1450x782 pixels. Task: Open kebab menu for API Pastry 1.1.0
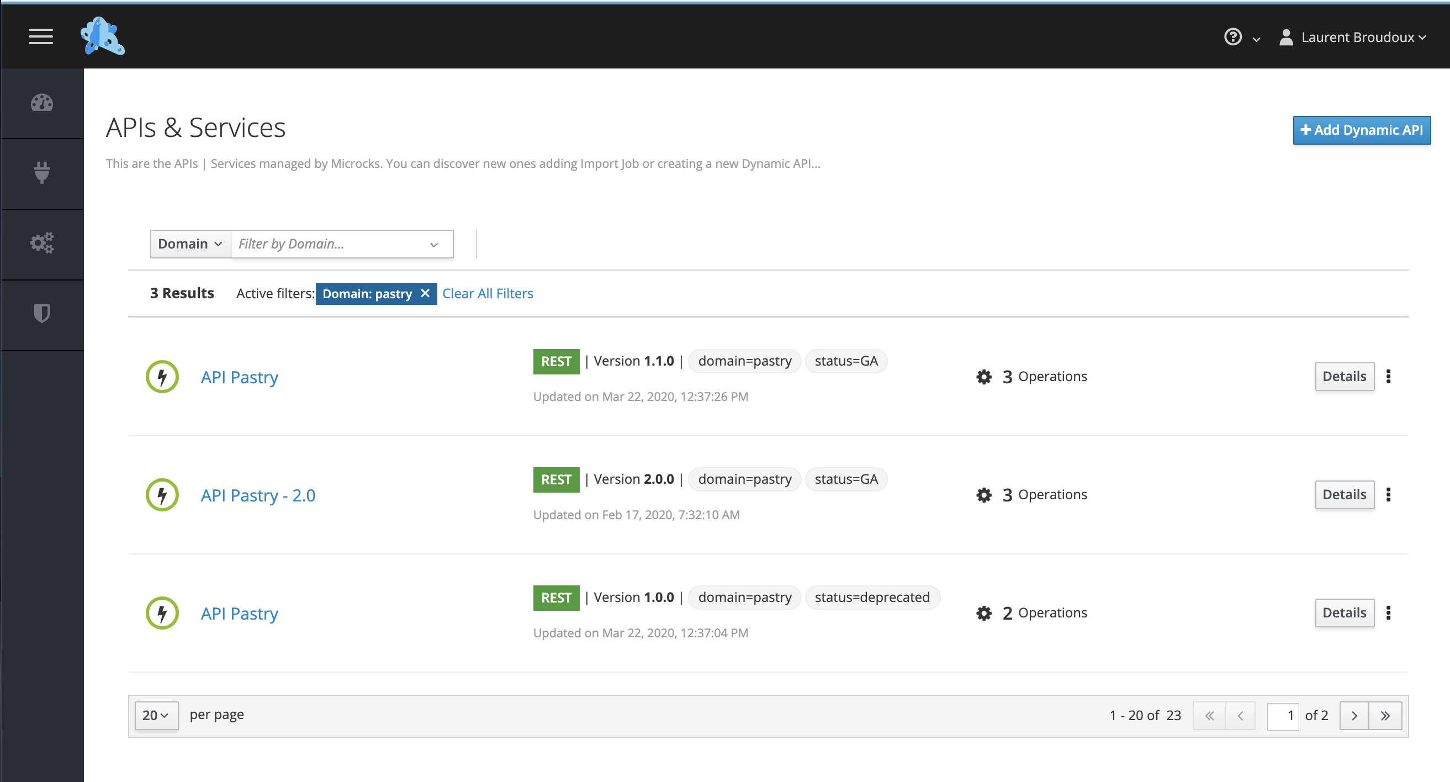click(1389, 376)
